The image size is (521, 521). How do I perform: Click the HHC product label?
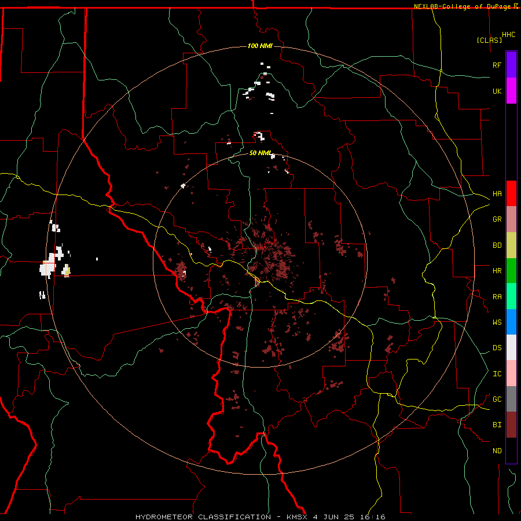[508, 35]
